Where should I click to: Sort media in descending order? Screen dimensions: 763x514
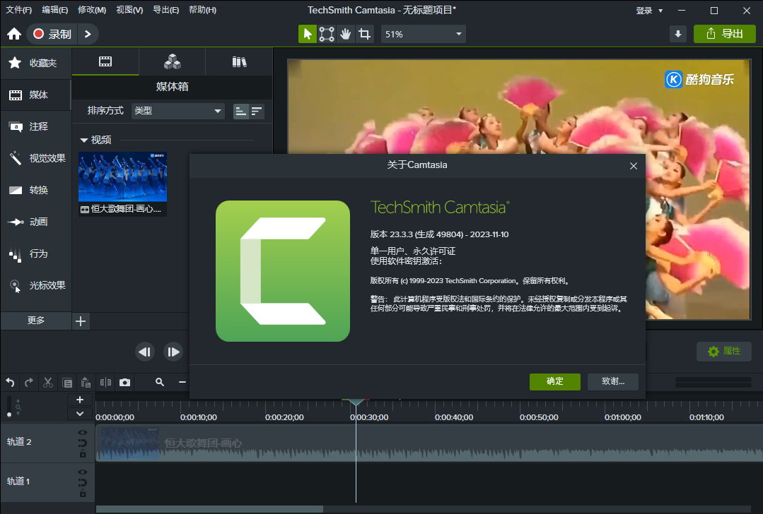tap(257, 112)
